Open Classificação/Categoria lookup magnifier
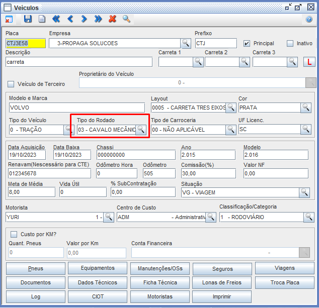This screenshot has height=308, width=319. 309,217
